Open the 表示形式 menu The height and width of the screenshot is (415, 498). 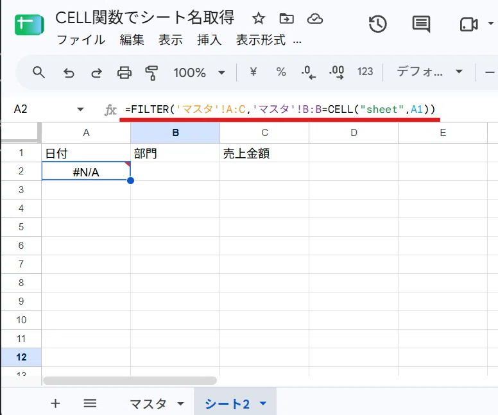pos(261,40)
